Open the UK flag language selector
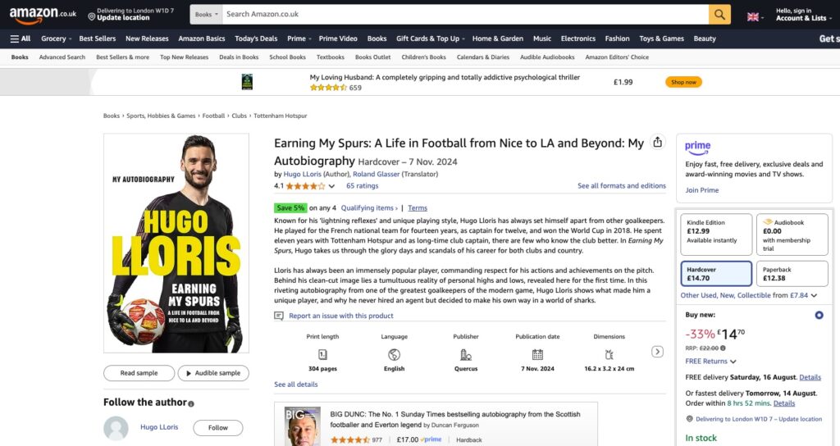Screen dimensions: 840x446 coord(755,16)
